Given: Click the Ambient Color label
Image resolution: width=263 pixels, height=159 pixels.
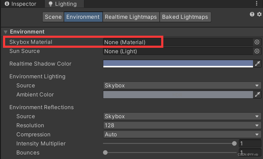Looking at the screenshot, I should point(35,95).
